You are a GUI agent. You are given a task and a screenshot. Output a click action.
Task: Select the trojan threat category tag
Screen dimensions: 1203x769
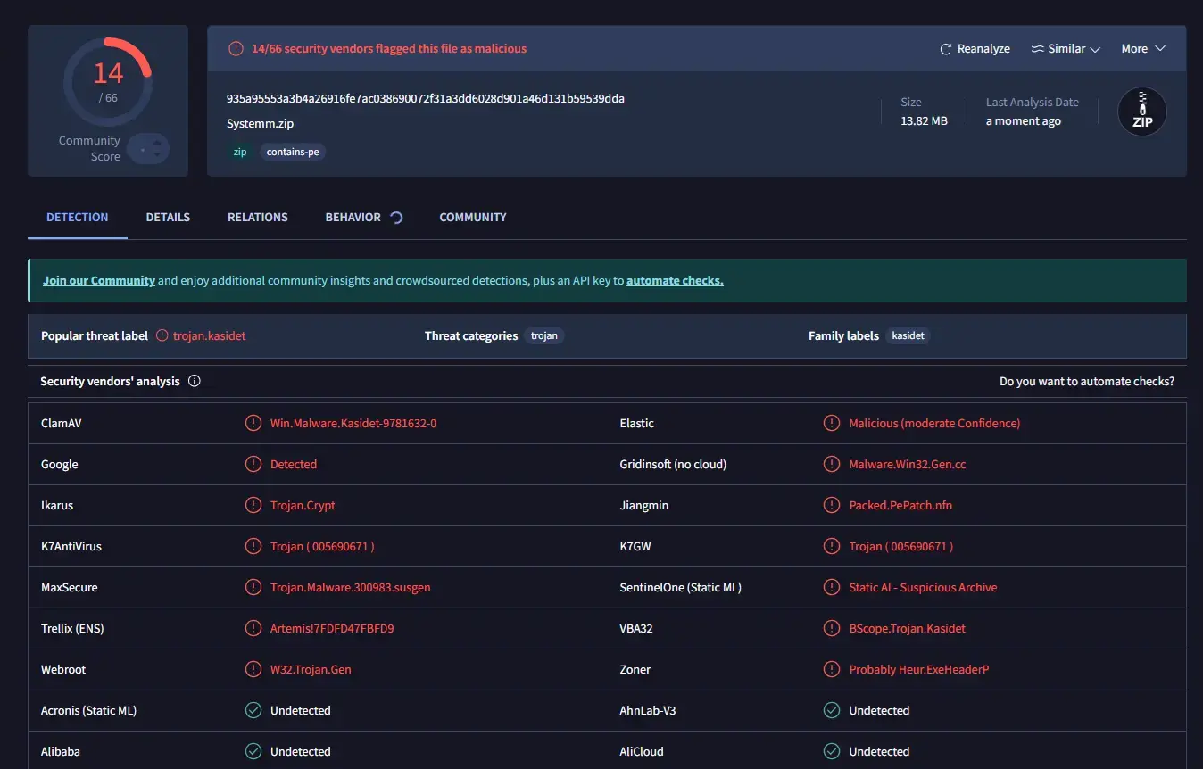click(544, 336)
